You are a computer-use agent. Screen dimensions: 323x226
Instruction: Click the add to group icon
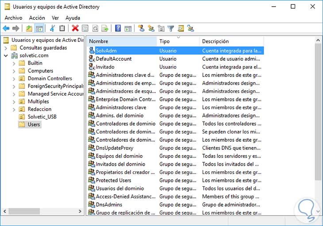191,28
